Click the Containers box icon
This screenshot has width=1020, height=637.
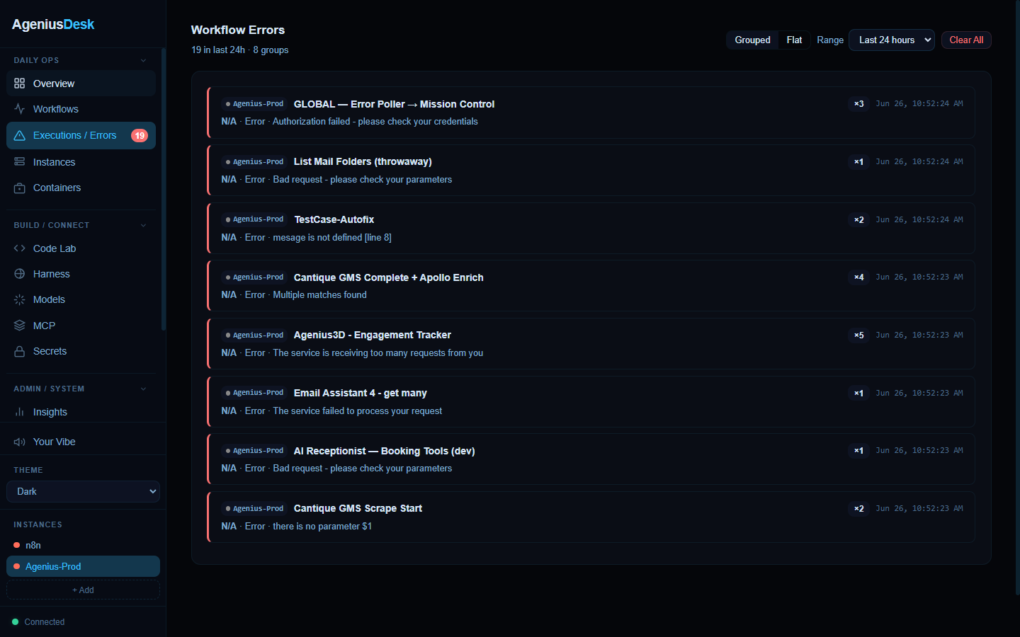click(x=19, y=188)
